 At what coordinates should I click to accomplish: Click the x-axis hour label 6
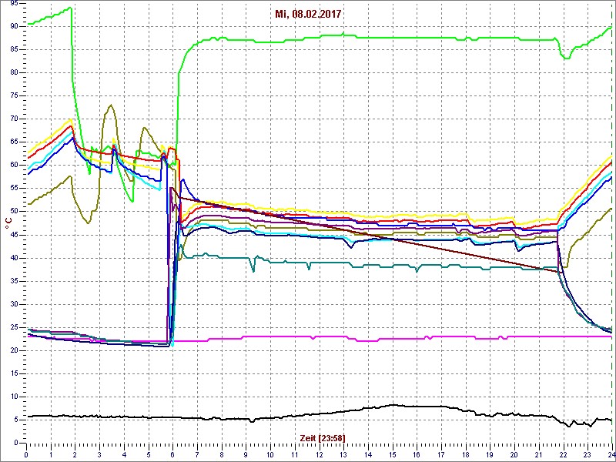pos(172,454)
